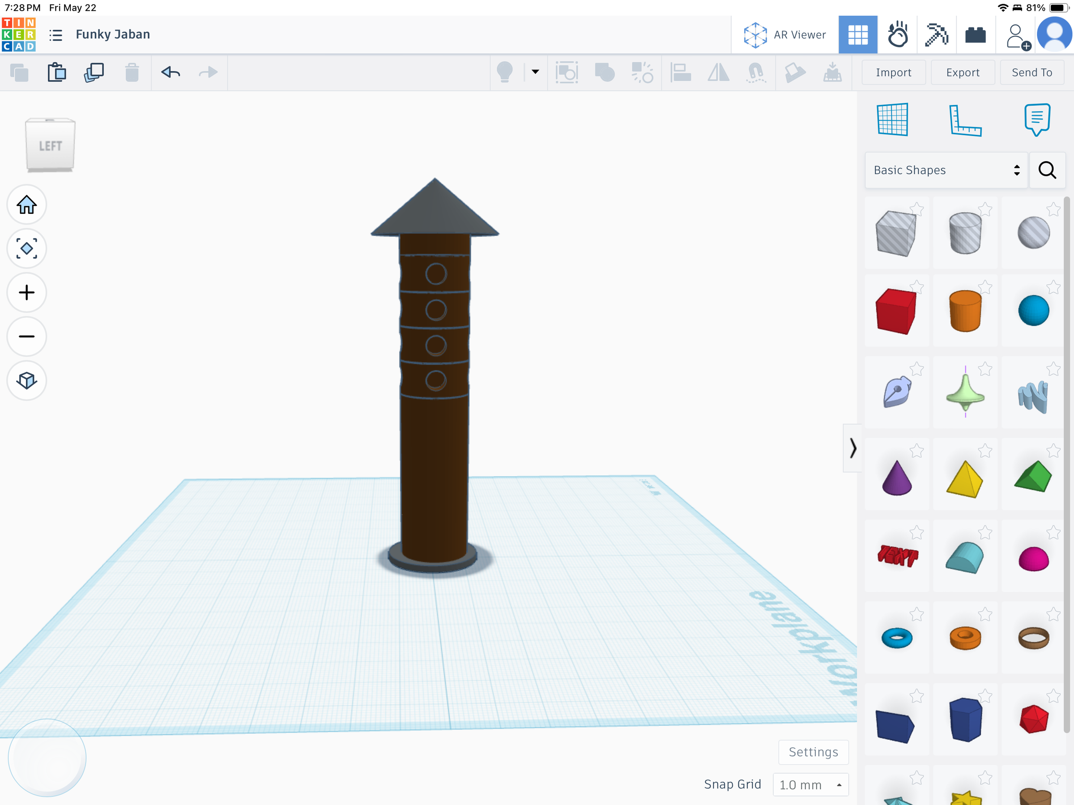
Task: Toggle orthographic perspective view cube
Action: [x=27, y=380]
